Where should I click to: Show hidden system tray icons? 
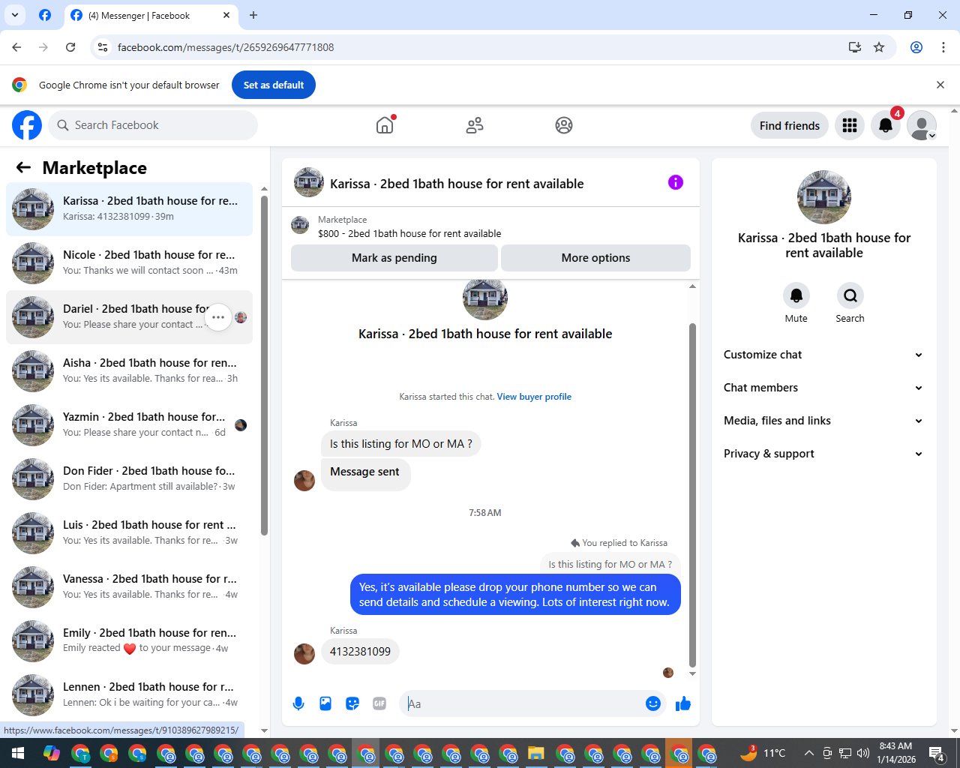tap(808, 753)
